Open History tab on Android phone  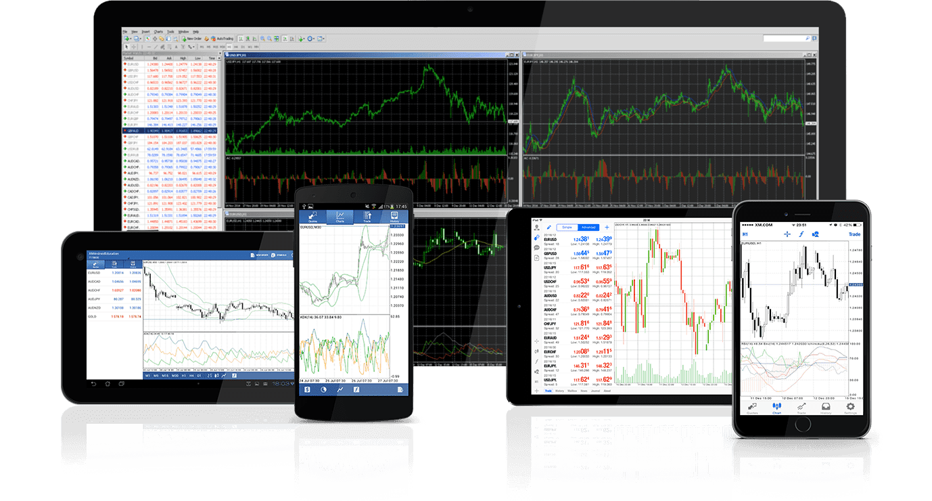point(394,217)
